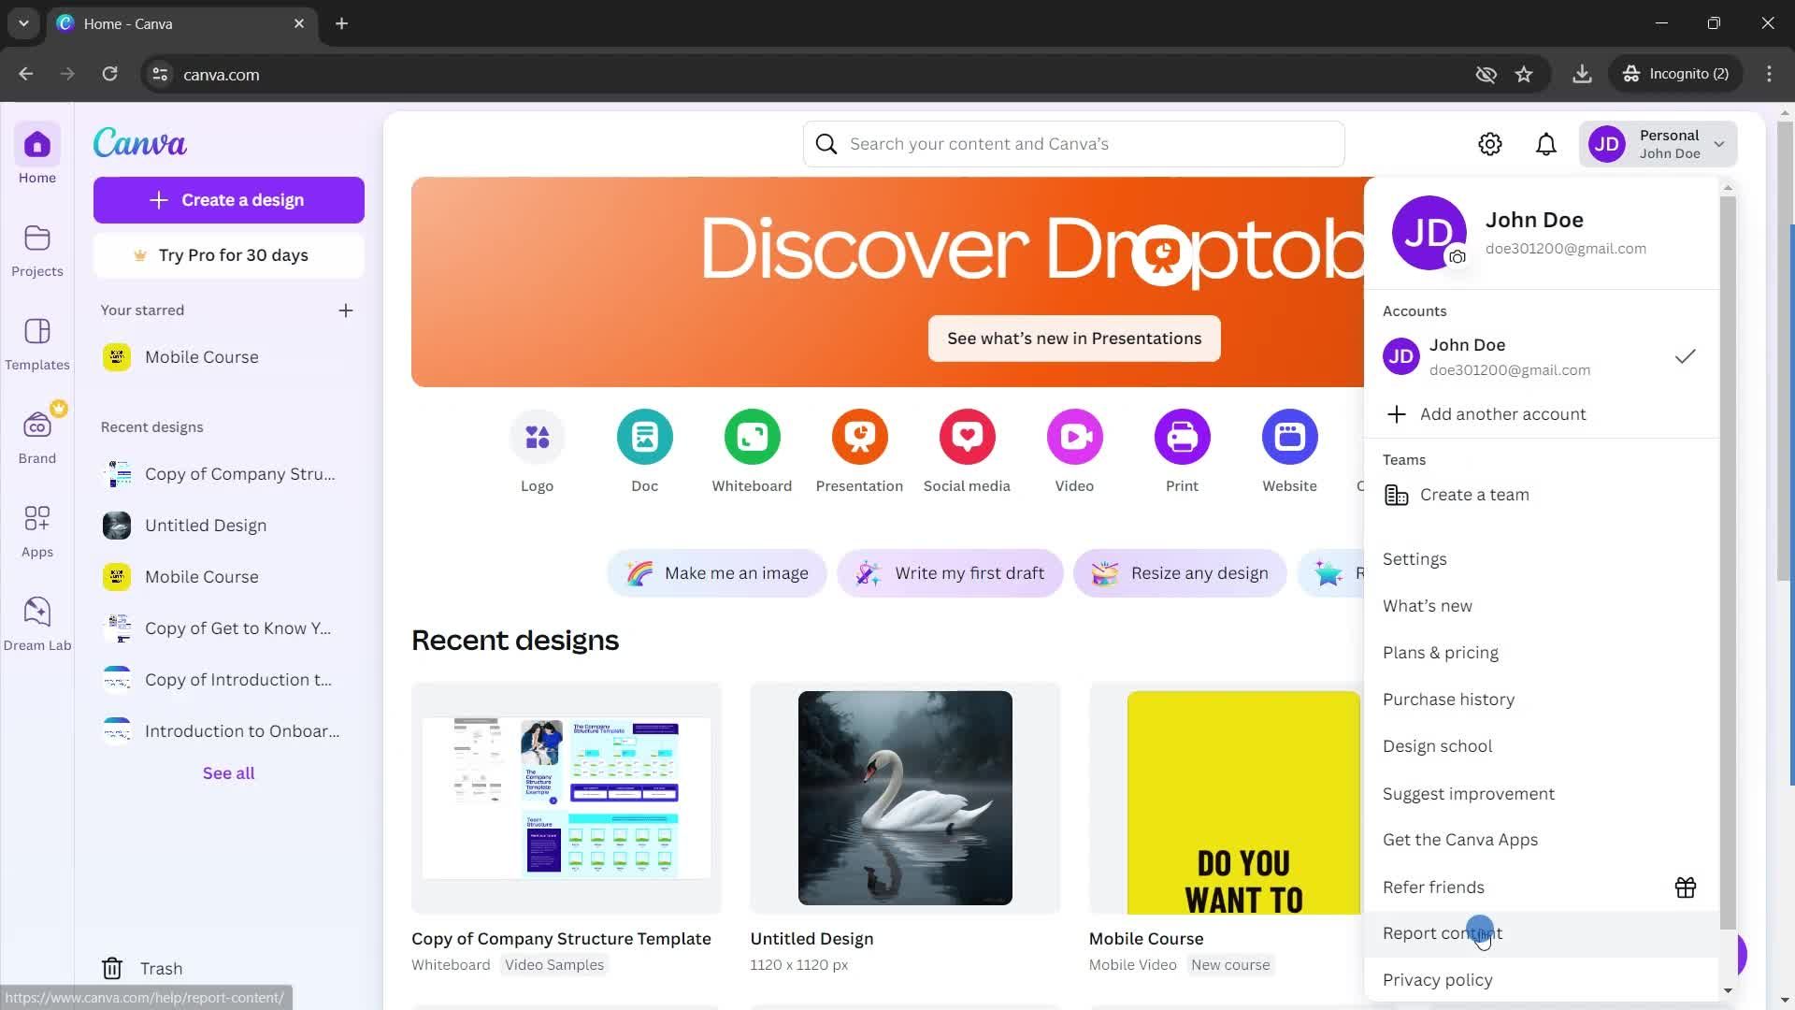The width and height of the screenshot is (1795, 1010).
Task: Choose Get the Canva Apps
Action: point(1541,840)
